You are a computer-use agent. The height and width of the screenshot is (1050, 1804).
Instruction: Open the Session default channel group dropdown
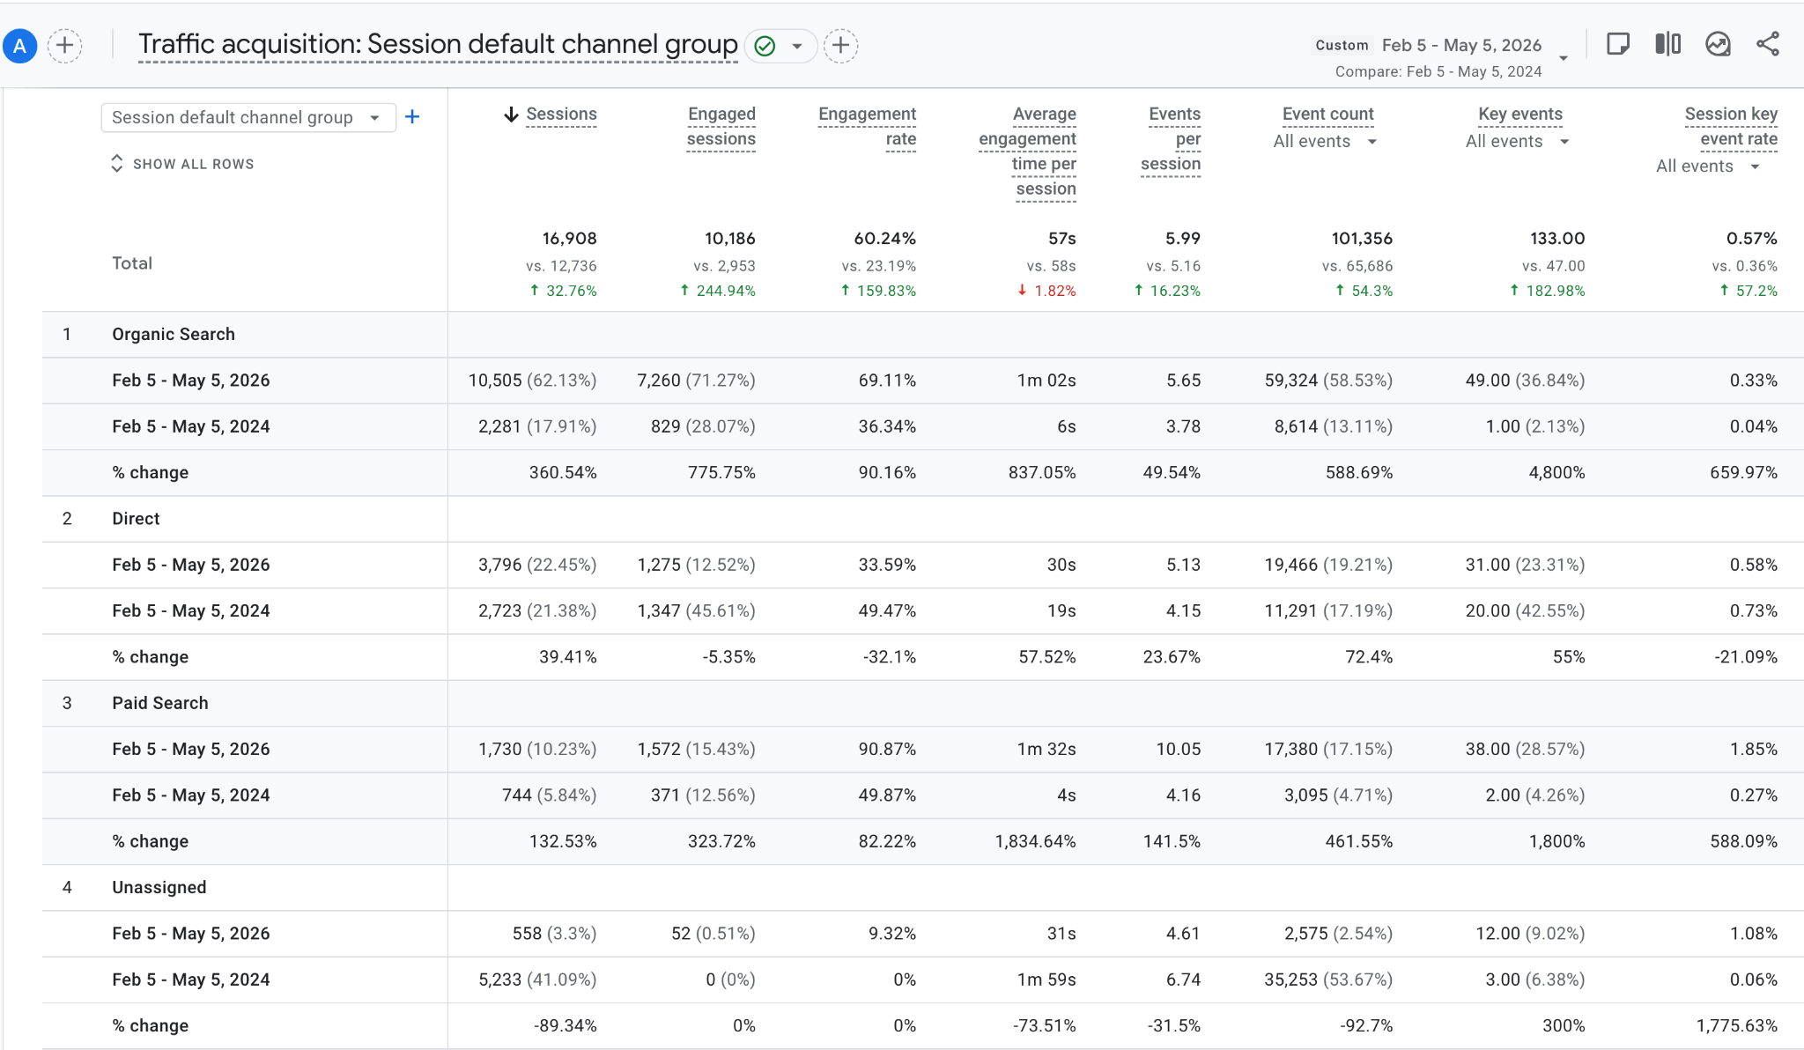[248, 117]
